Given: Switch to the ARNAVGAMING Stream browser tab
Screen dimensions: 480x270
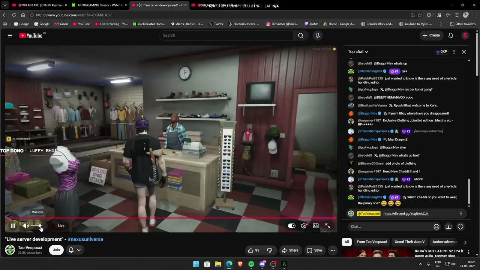Looking at the screenshot, I should pyautogui.click(x=99, y=5).
